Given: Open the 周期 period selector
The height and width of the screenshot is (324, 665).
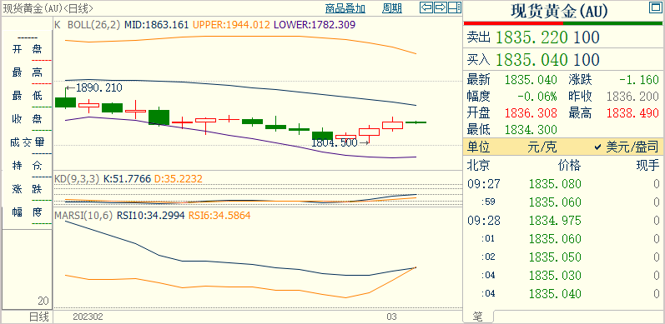Looking at the screenshot, I should pos(392,8).
